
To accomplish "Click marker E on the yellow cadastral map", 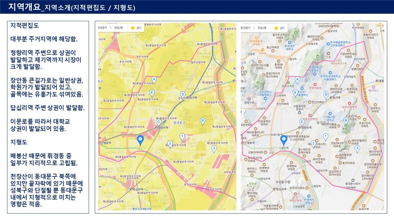I will (x=152, y=93).
